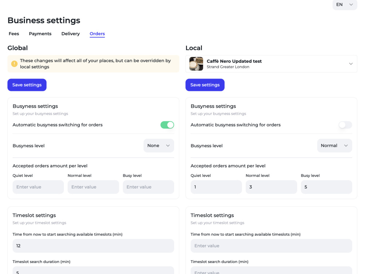The width and height of the screenshot is (365, 274).
Task: Focus Global Quiet level input
Action: [38, 187]
